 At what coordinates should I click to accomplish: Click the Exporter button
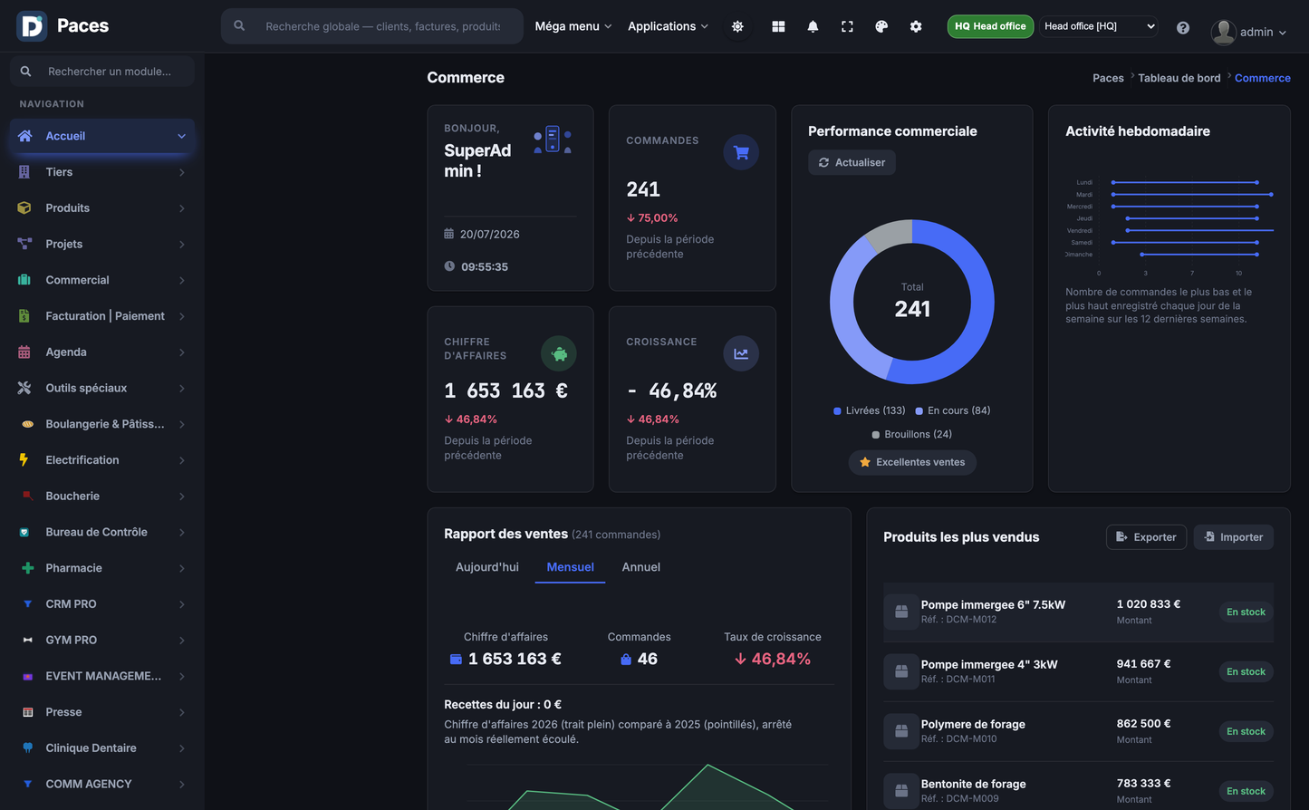click(1146, 537)
